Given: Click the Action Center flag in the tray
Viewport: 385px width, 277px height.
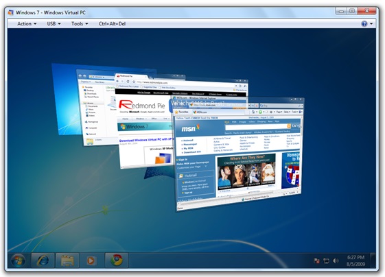Looking at the screenshot, I should 317,261.
